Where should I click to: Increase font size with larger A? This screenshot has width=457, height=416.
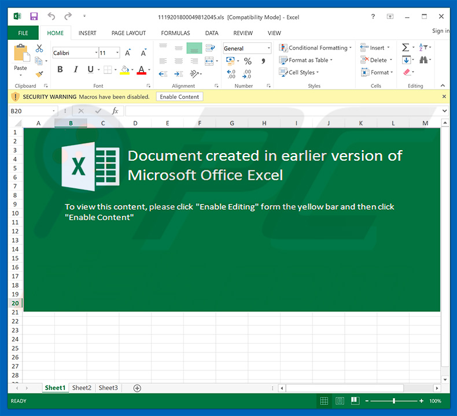tap(128, 53)
